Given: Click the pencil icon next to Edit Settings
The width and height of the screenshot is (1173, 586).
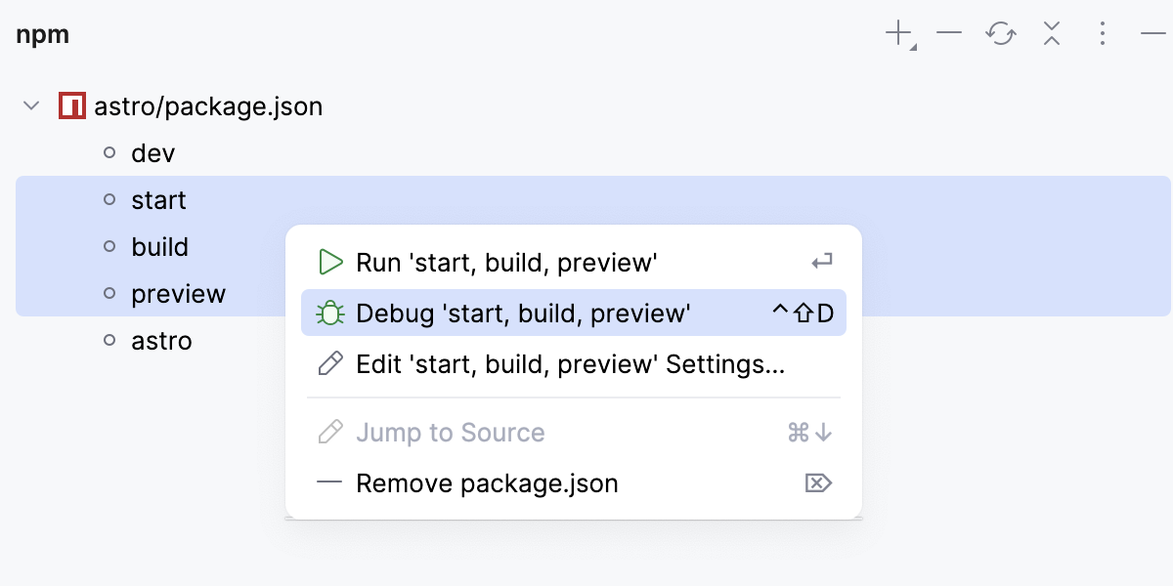Looking at the screenshot, I should (331, 363).
